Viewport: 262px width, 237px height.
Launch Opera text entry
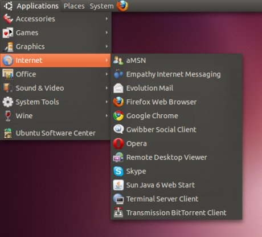click(137, 144)
